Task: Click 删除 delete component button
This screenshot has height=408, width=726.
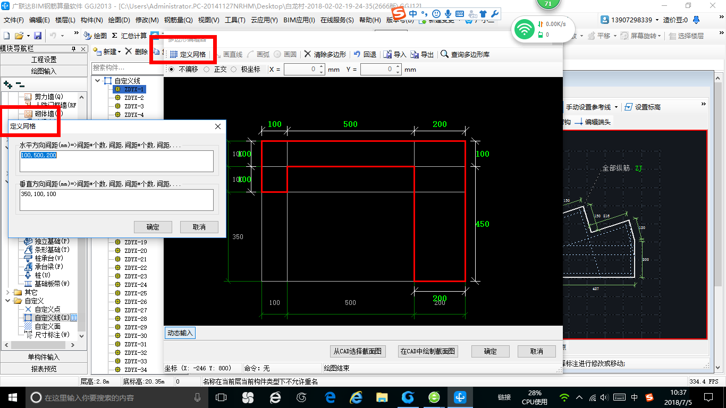Action: pos(136,52)
